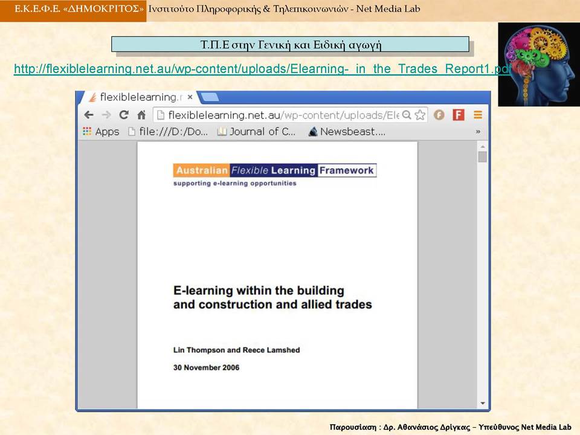This screenshot has height=435, width=580.
Task: Open the Chrome hamburger menu
Action: click(478, 115)
